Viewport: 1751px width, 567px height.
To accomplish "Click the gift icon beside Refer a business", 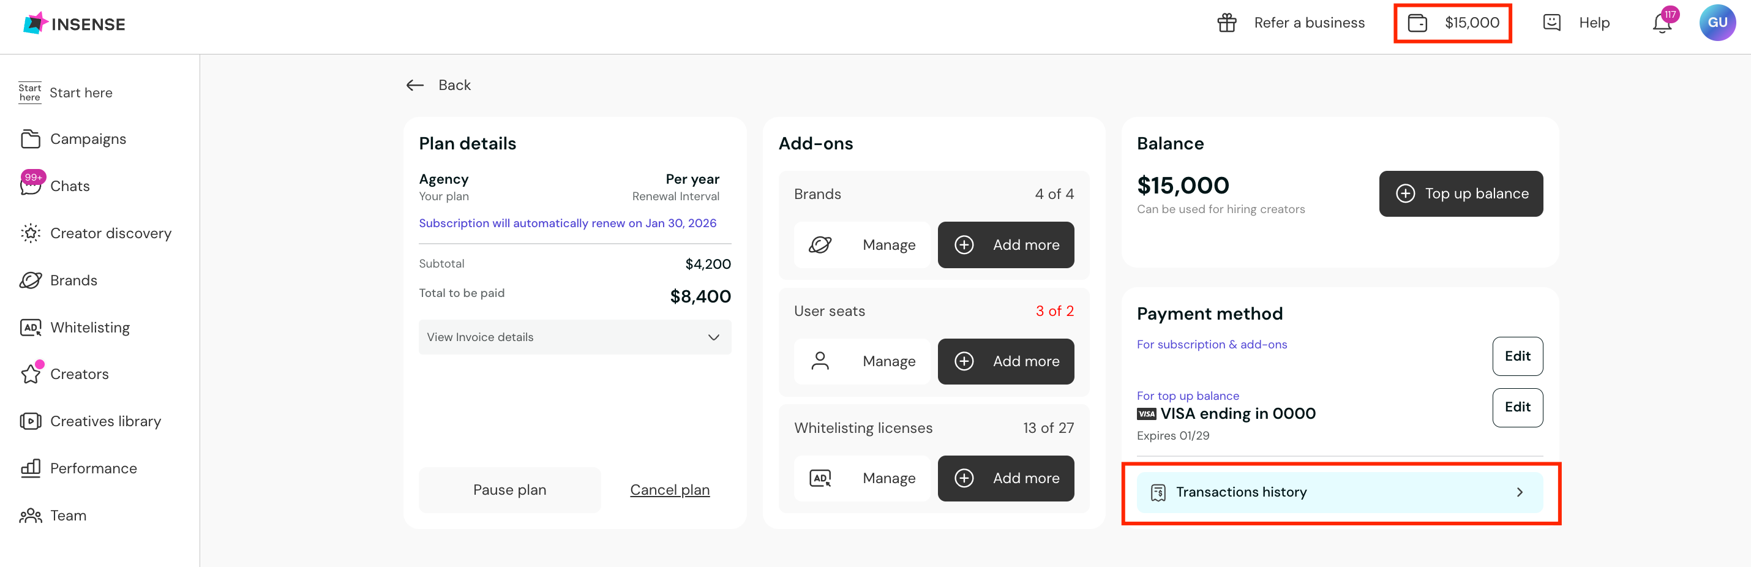I will [1226, 23].
